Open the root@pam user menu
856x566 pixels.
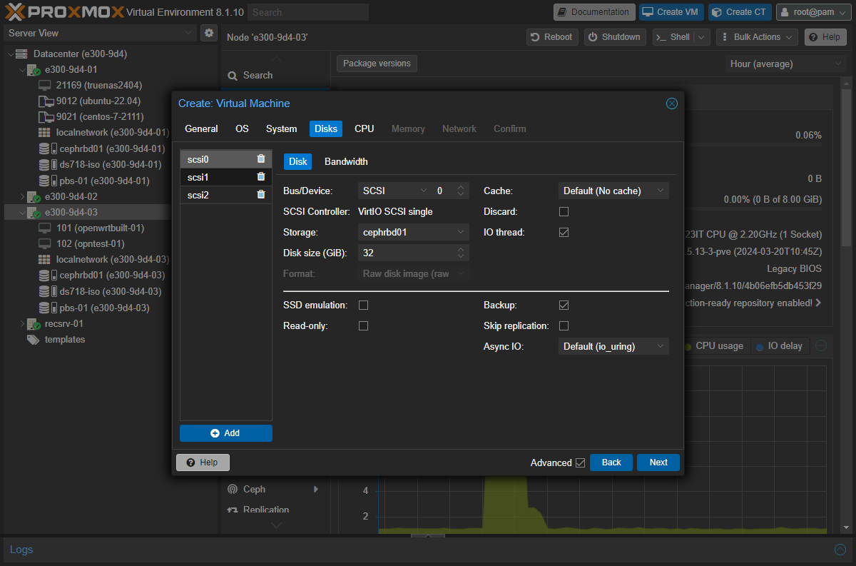point(812,12)
